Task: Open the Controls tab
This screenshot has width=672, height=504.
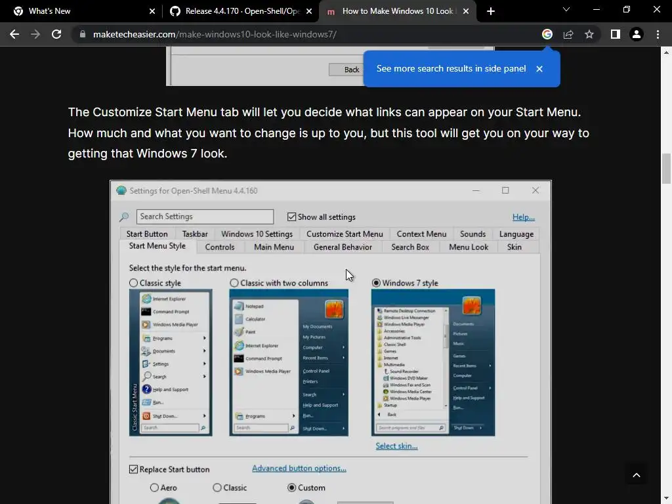Action: click(220, 247)
